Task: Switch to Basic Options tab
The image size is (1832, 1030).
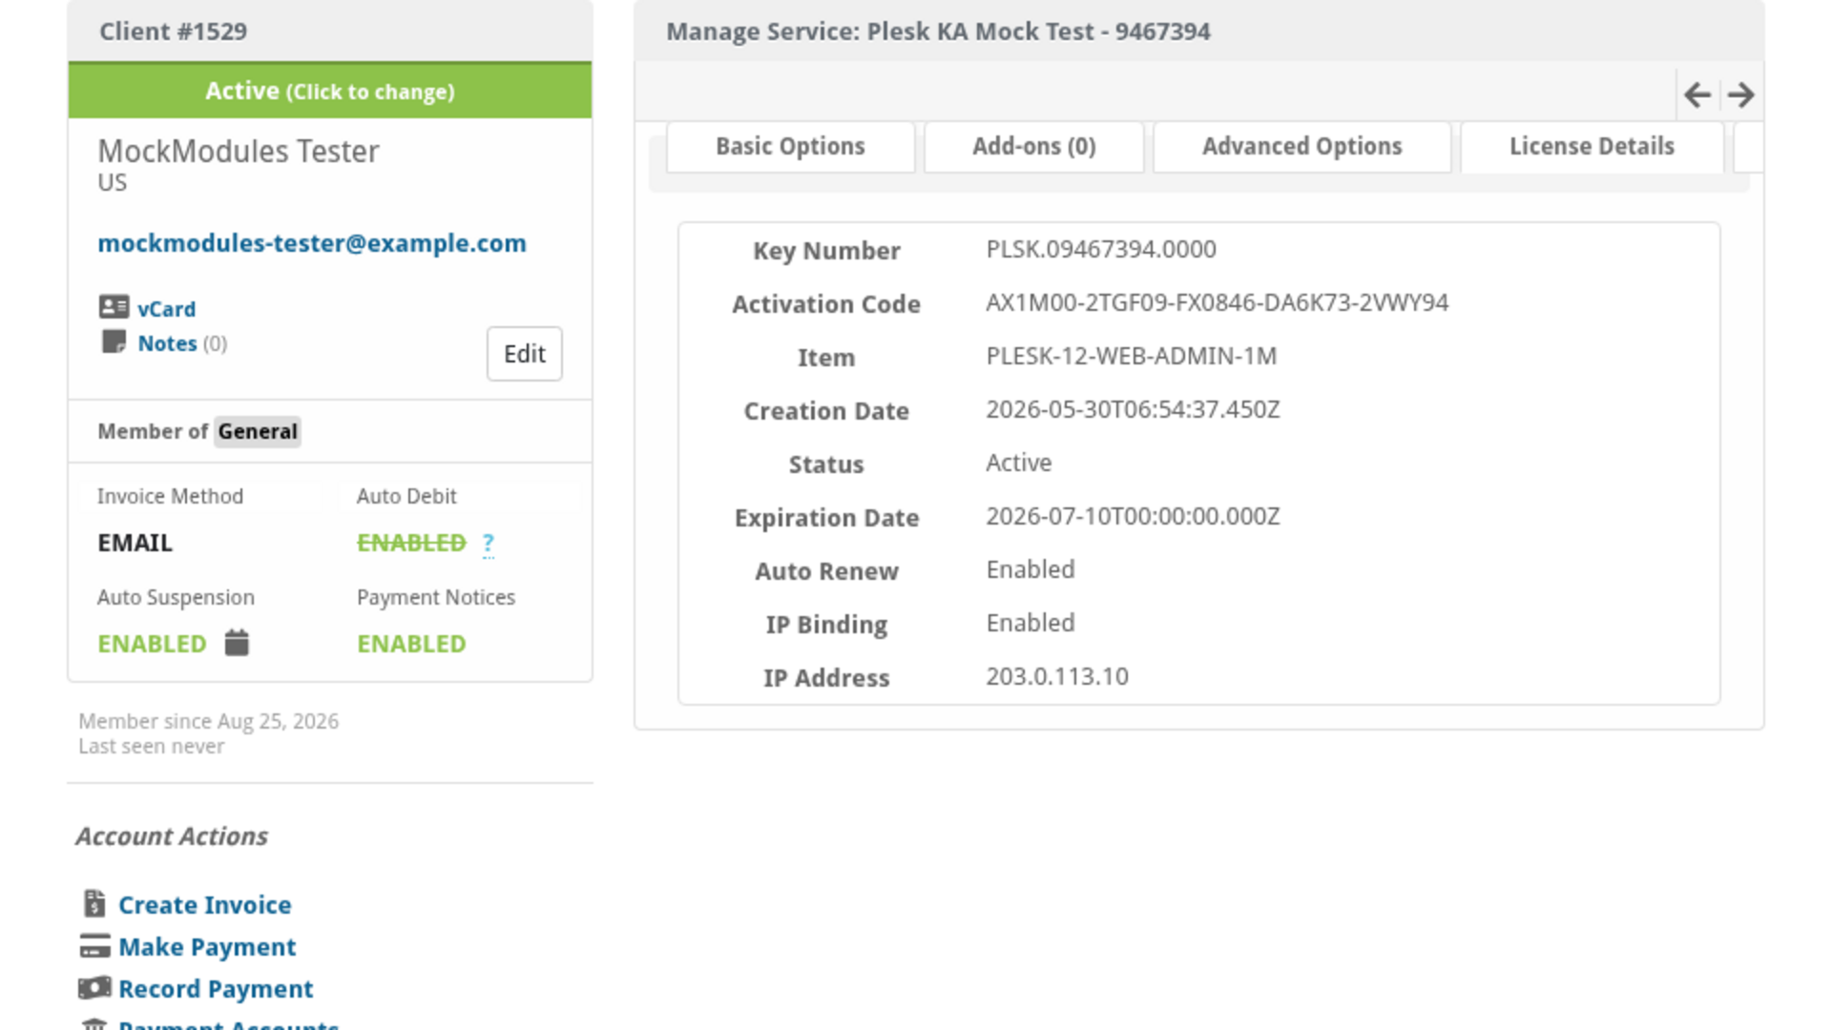Action: (x=790, y=147)
